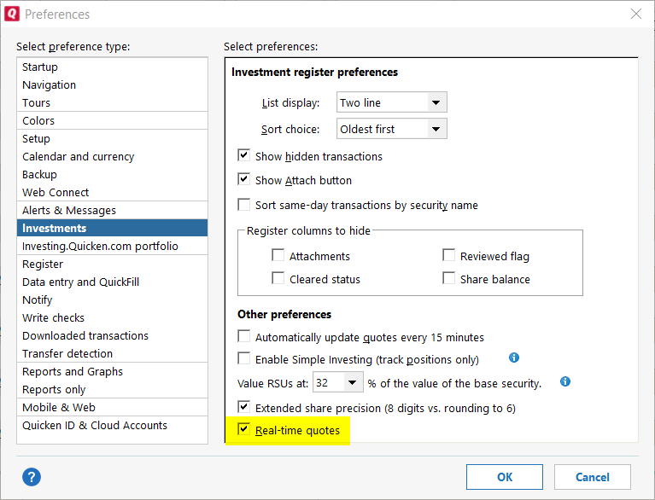Select Reports only preference
Screen dimensions: 655x500
(x=112, y=390)
